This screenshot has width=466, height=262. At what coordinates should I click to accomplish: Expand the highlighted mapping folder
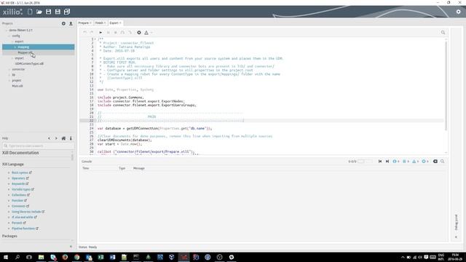(x=15, y=47)
